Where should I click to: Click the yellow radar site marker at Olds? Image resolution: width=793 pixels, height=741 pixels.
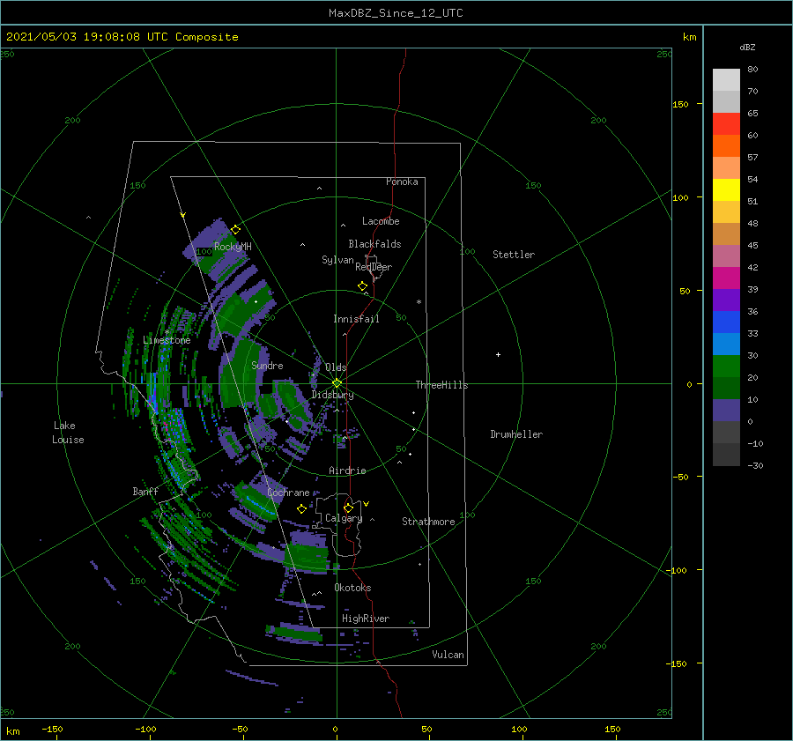point(337,383)
